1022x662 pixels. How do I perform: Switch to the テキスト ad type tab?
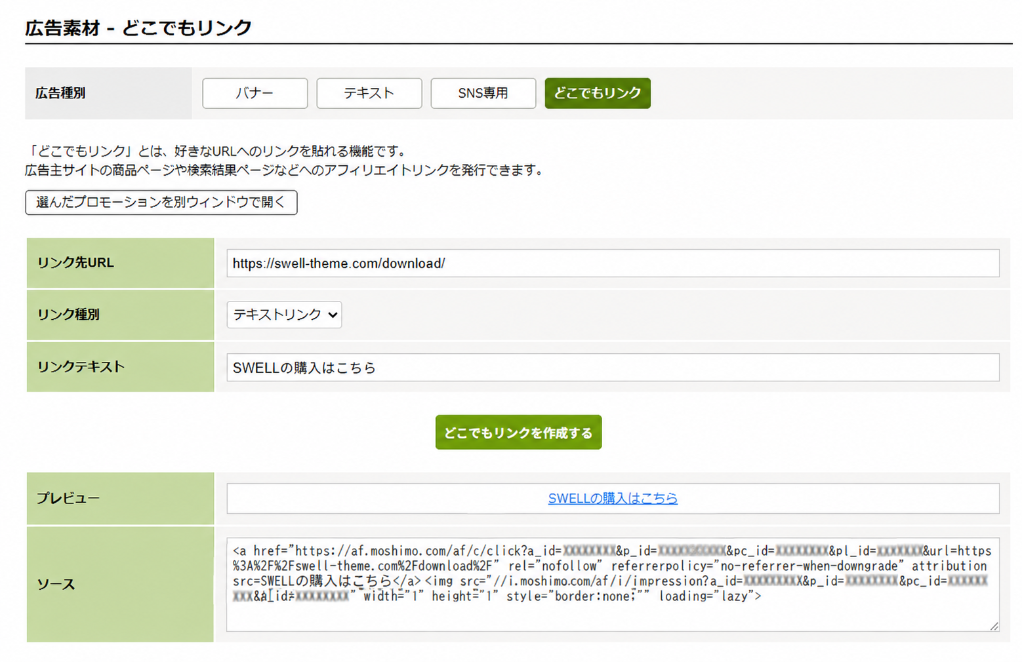369,93
